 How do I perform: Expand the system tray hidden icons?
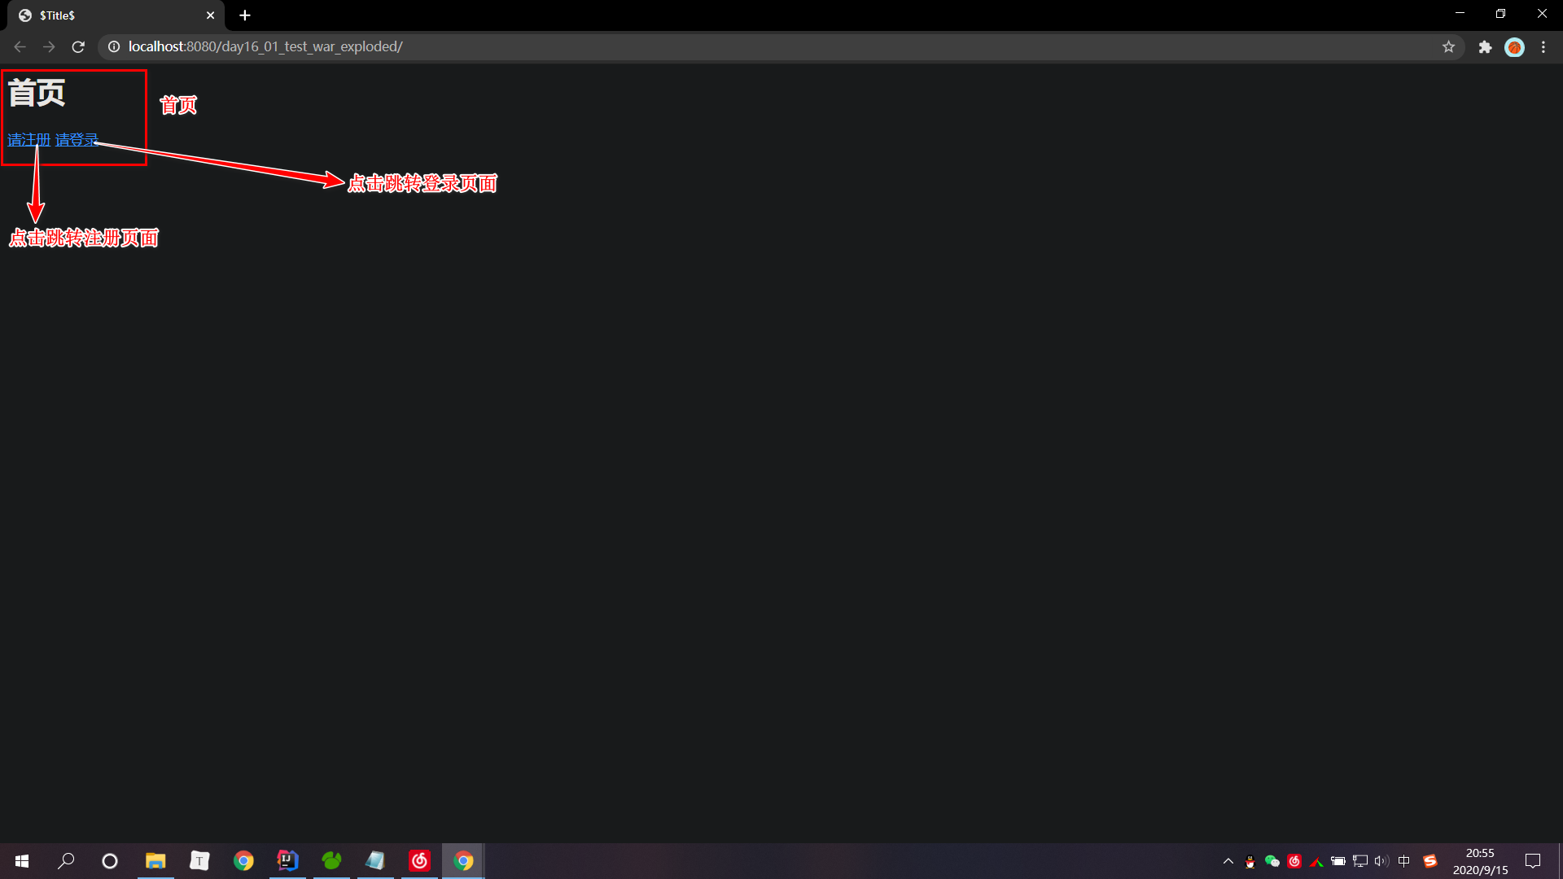tap(1228, 861)
